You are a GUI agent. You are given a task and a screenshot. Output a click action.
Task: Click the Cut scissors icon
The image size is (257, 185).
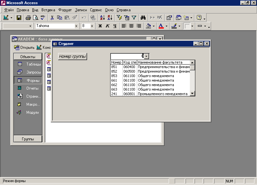(52, 18)
